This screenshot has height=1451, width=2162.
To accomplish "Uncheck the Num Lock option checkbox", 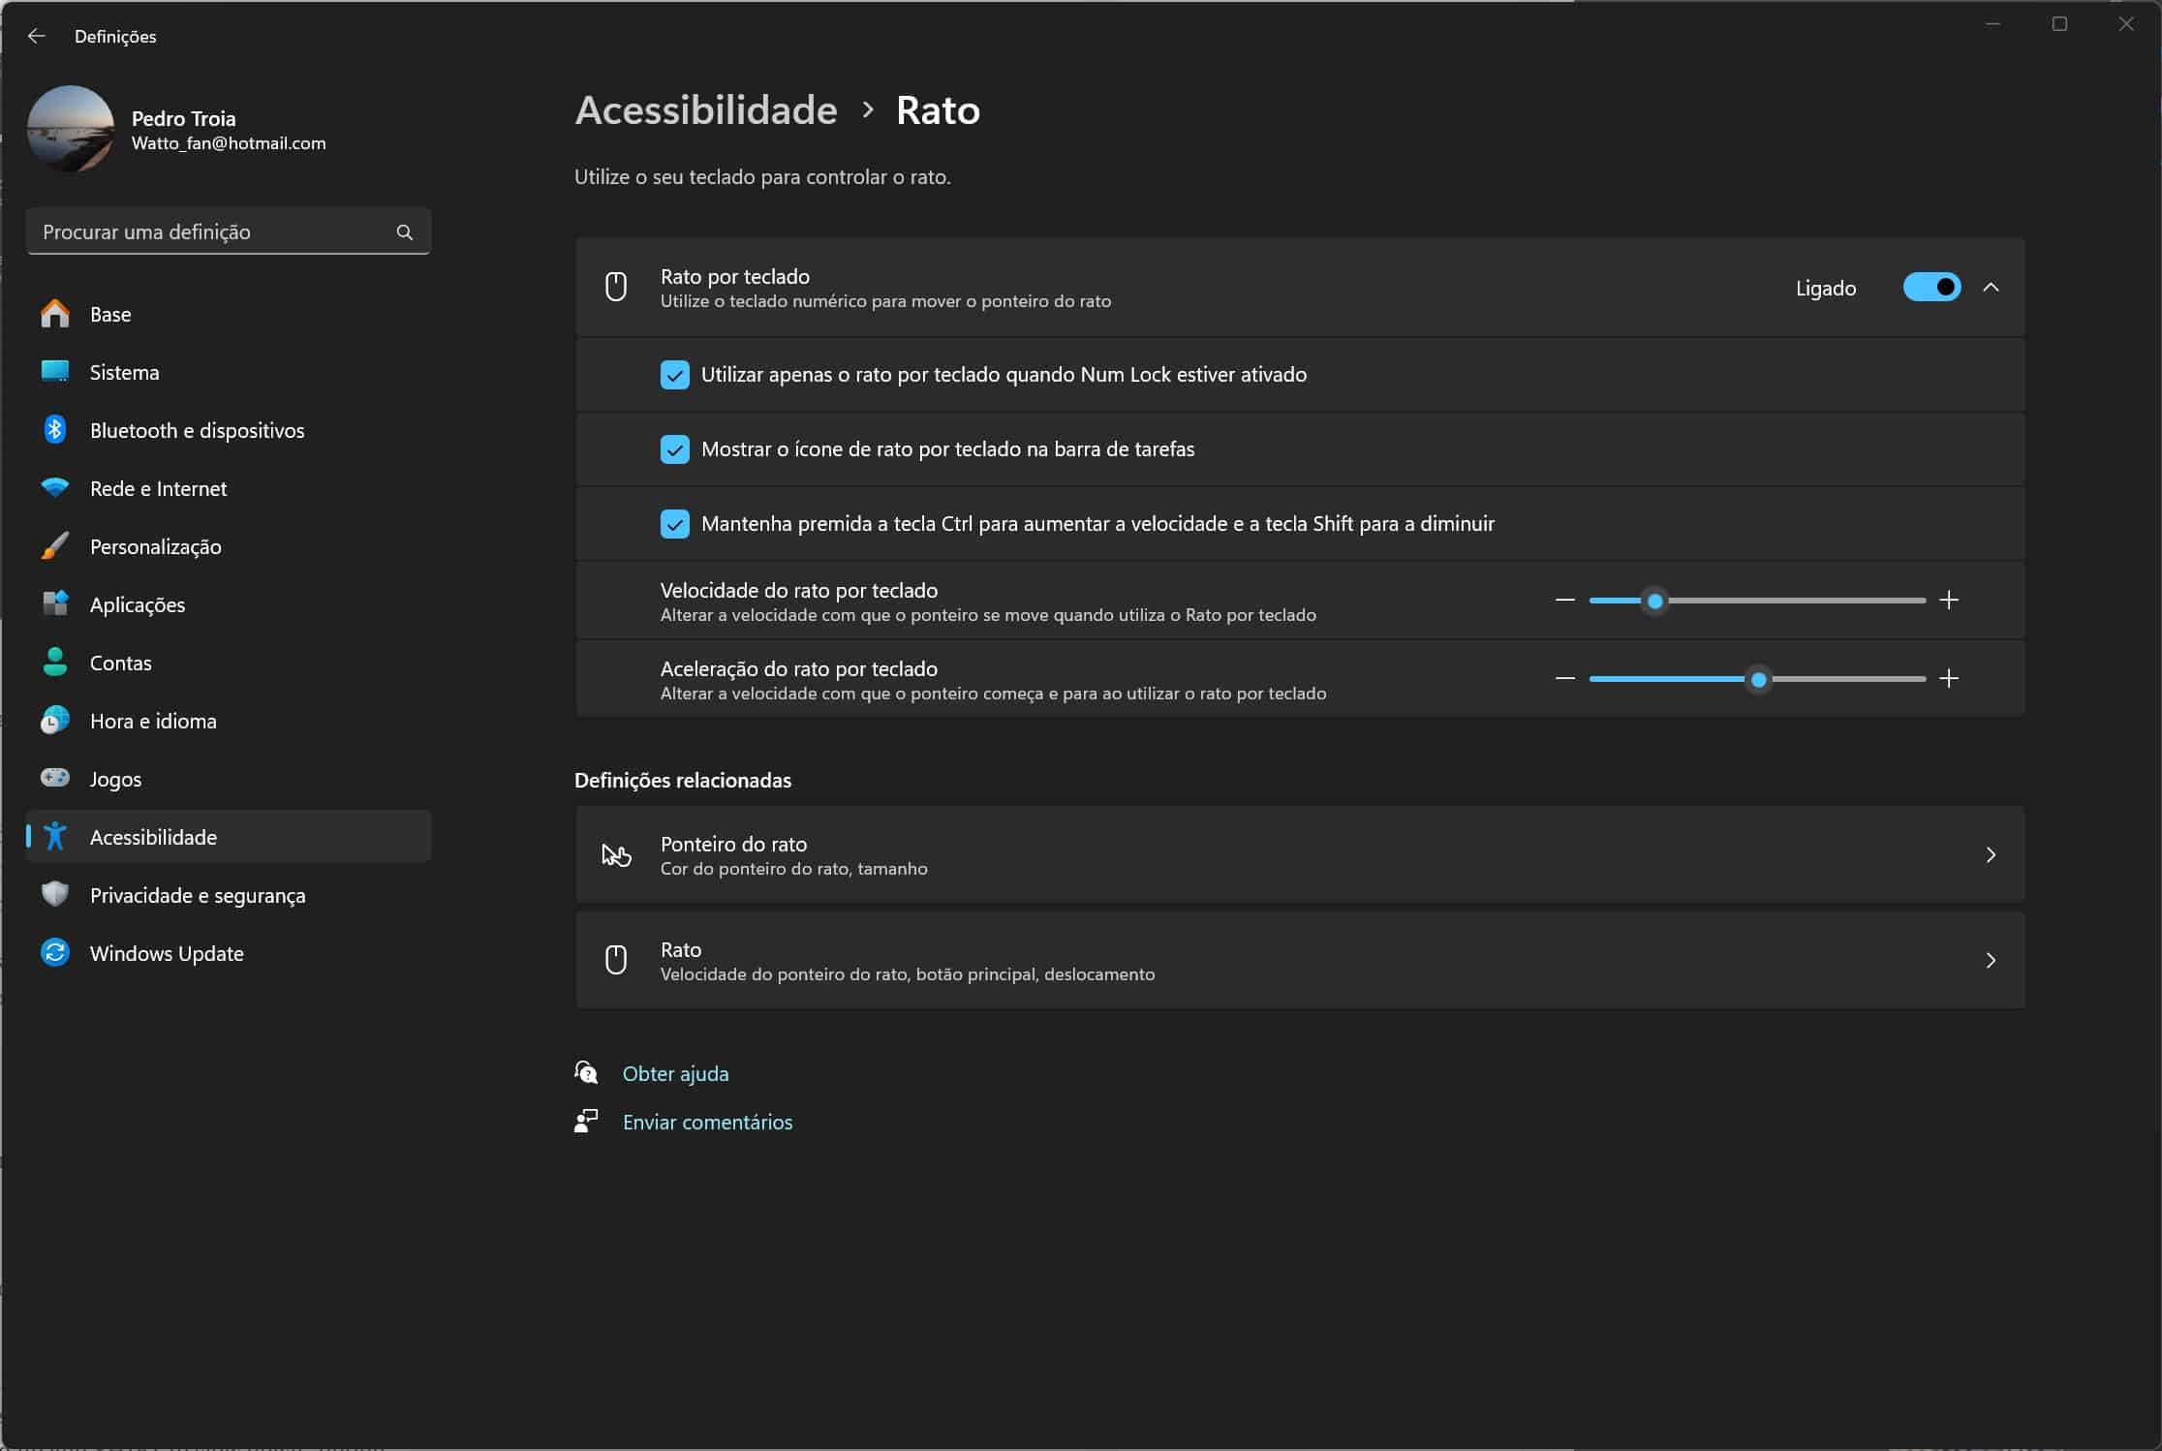I will point(675,375).
